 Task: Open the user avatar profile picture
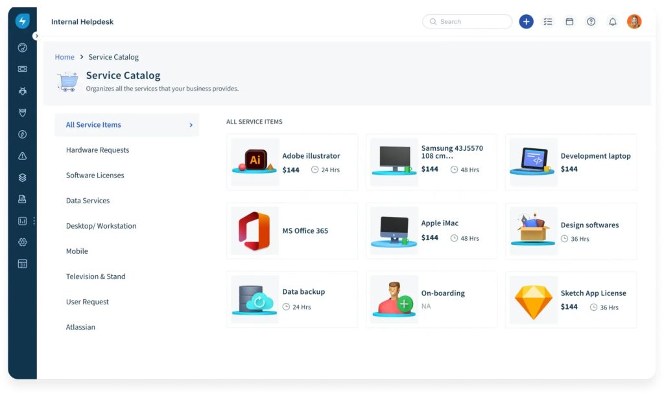click(x=634, y=21)
